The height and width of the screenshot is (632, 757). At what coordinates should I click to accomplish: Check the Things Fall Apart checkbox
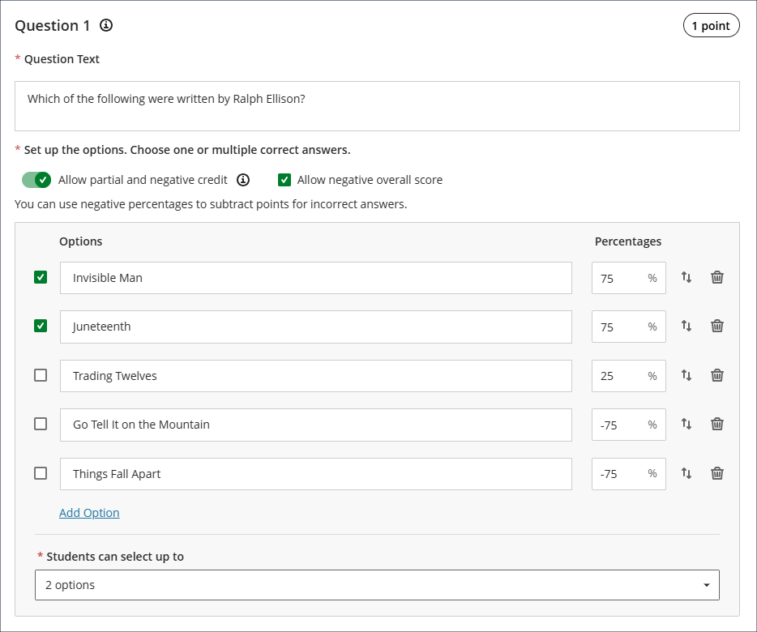[x=41, y=473]
